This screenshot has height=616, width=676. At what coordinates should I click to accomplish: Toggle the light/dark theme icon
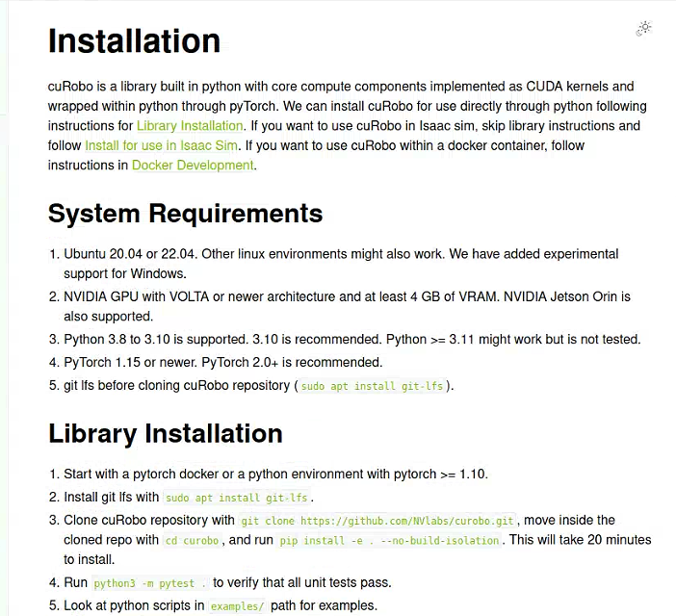click(x=644, y=29)
